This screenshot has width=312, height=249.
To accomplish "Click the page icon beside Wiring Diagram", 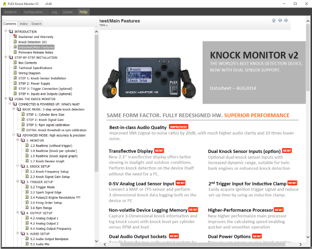I will [15, 72].
